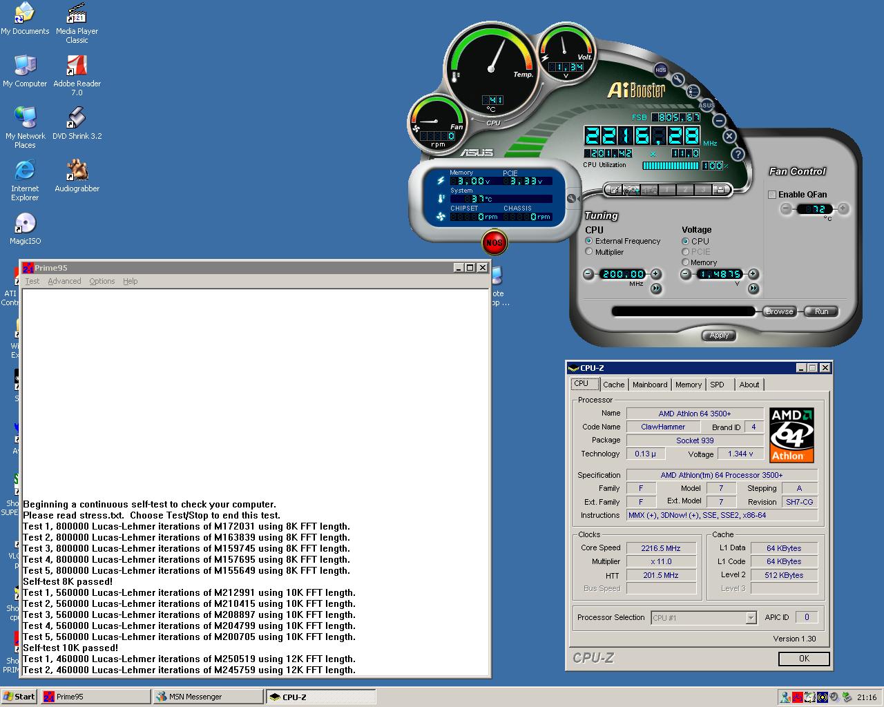
Task: Open Audiograbber desktop icon
Action: pyautogui.click(x=77, y=177)
